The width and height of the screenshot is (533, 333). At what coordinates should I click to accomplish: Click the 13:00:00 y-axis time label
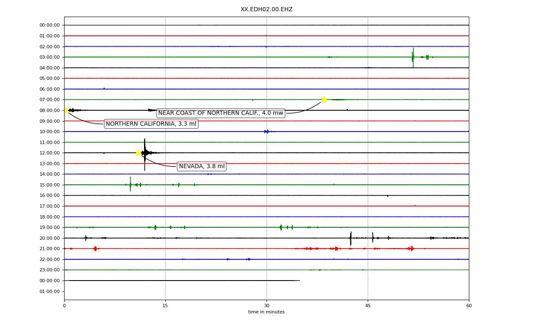[x=50, y=164]
